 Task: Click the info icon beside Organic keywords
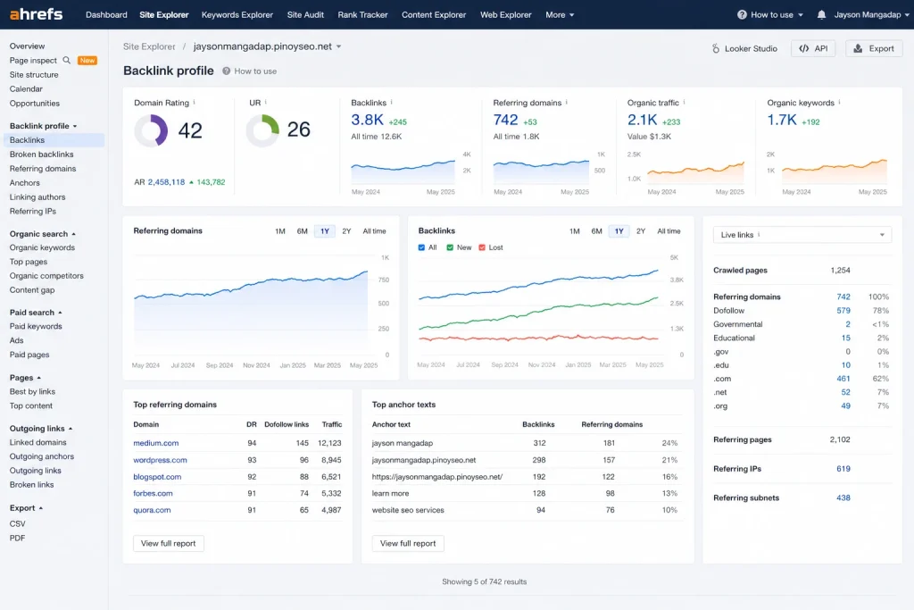[x=839, y=102]
